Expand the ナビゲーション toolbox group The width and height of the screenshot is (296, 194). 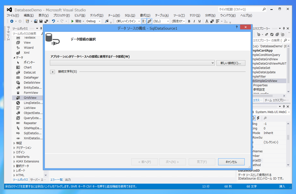pos(14,148)
